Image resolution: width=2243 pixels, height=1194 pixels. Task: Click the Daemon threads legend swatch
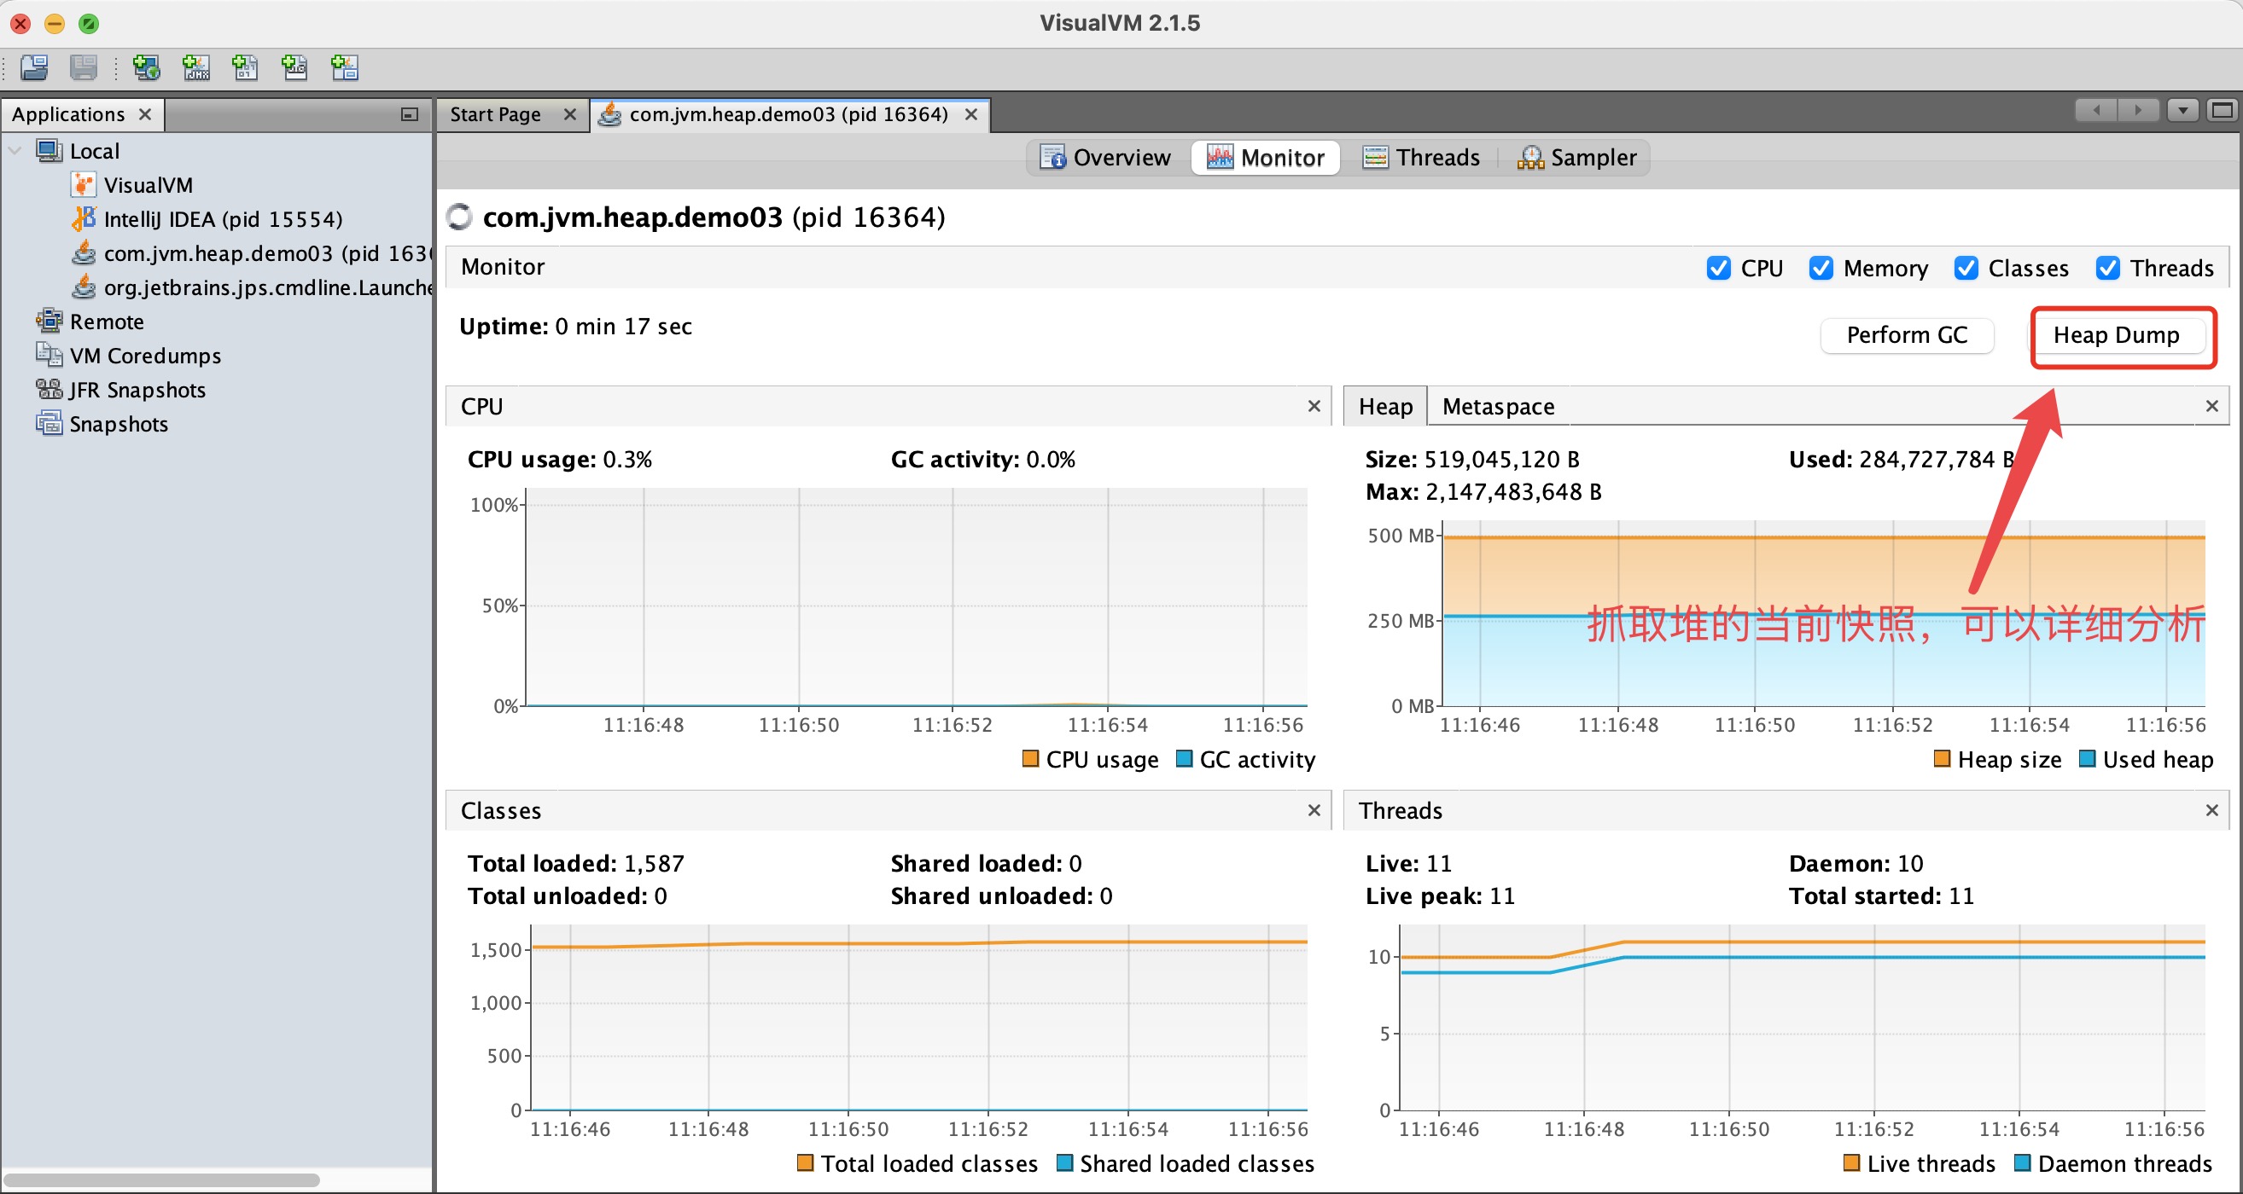point(2023,1162)
